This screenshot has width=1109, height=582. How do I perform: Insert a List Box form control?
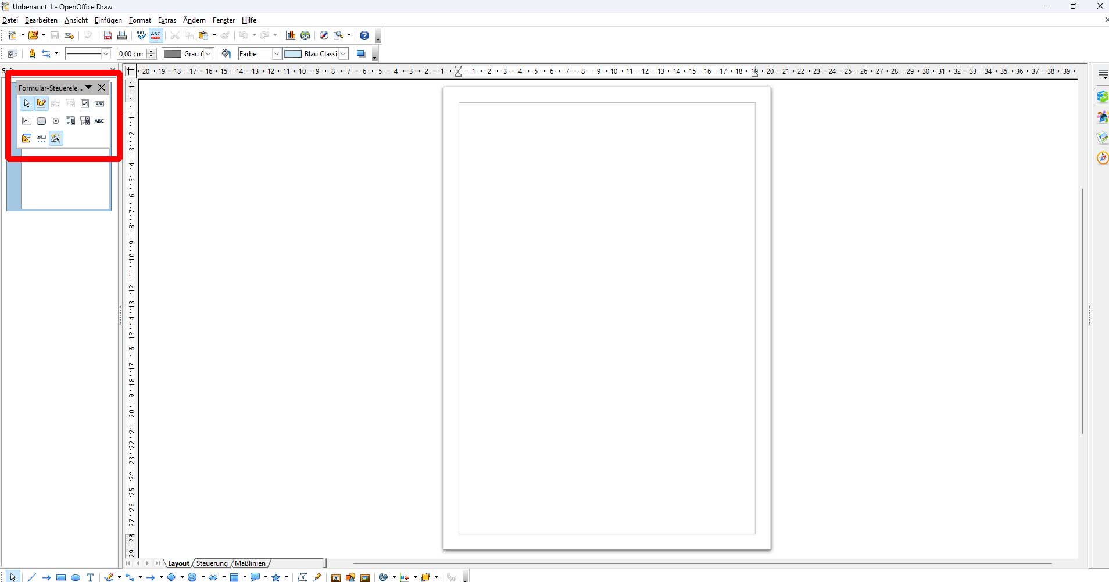[x=70, y=121]
